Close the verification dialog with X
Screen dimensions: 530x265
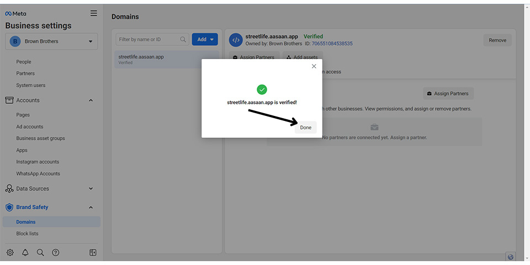(x=314, y=66)
